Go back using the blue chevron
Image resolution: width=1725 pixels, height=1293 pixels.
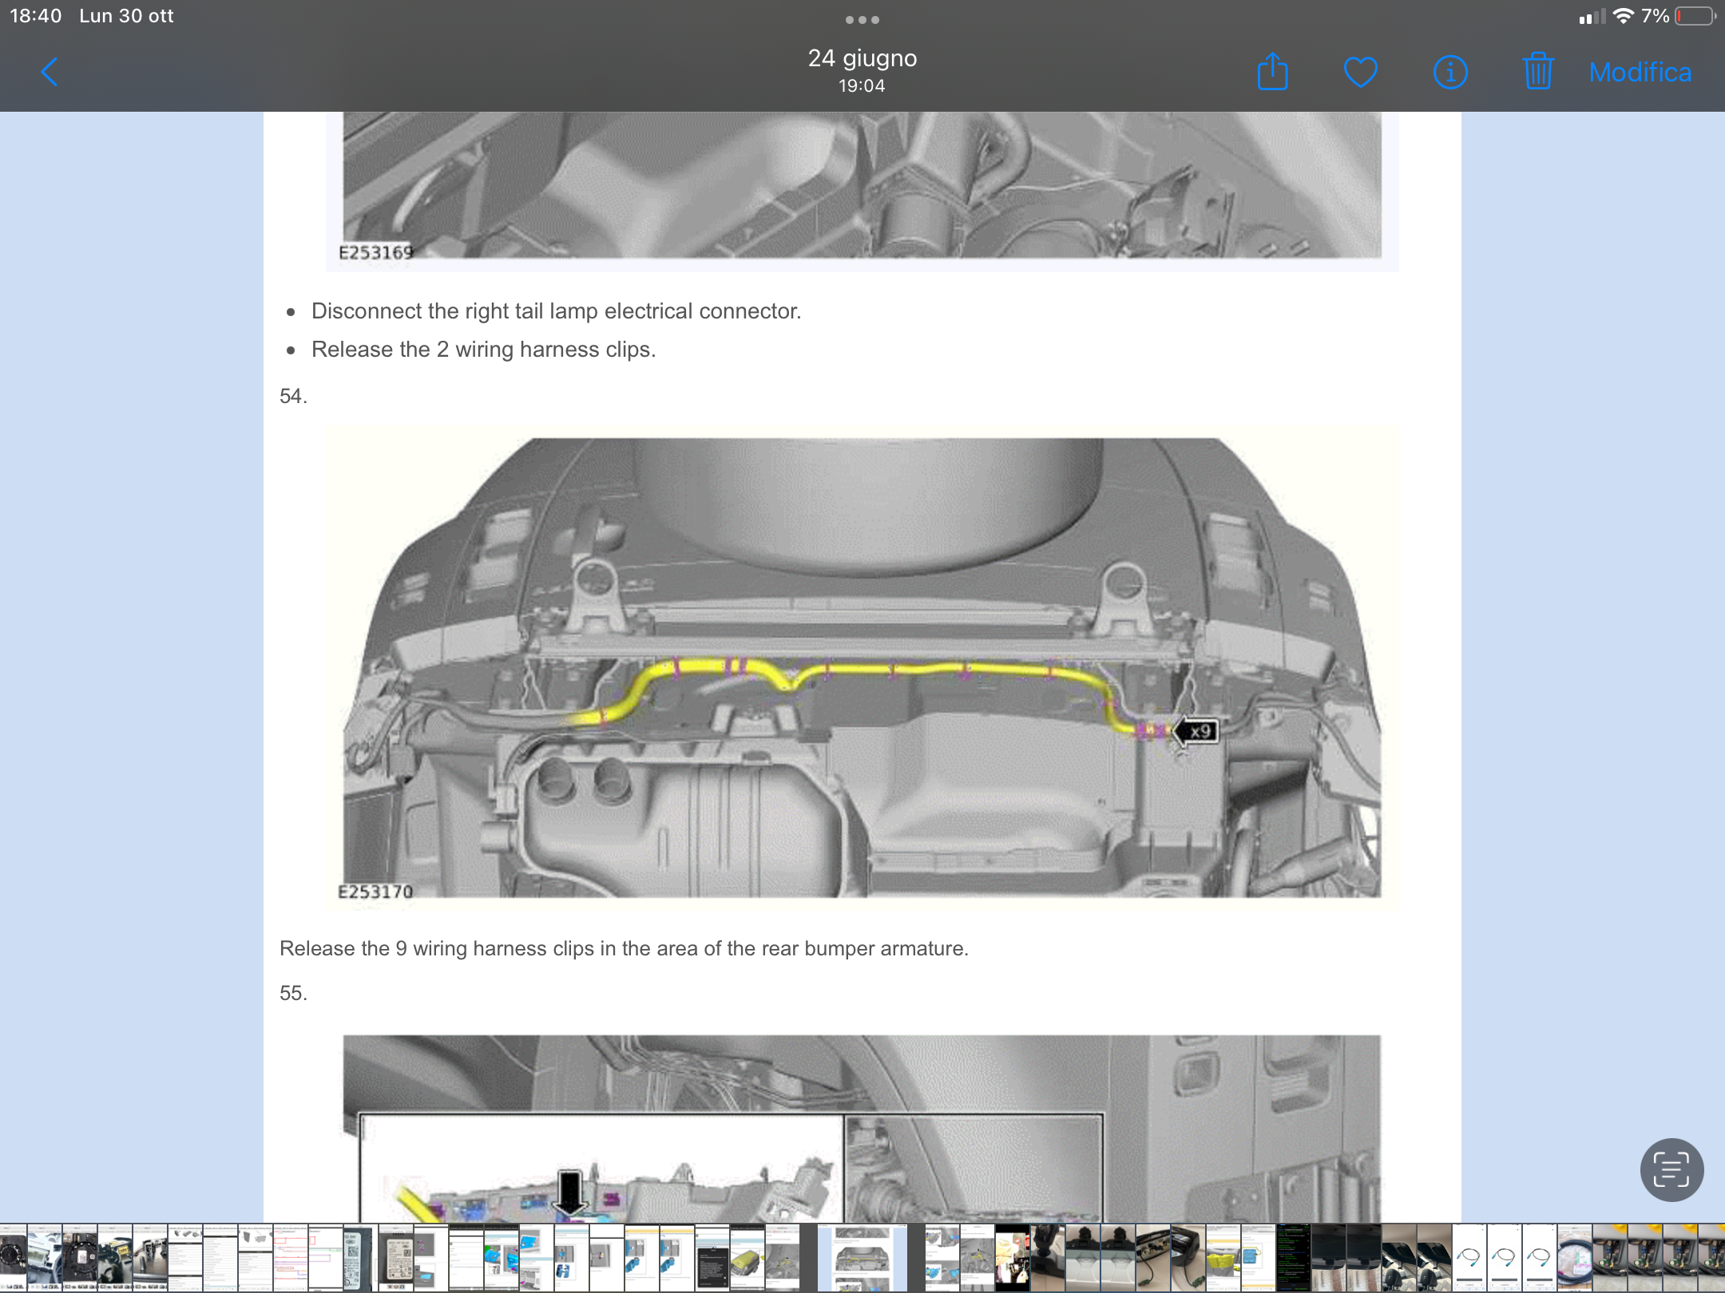[x=50, y=72]
